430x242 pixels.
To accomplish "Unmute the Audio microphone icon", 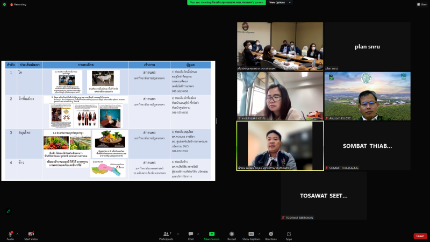I will (x=10, y=234).
